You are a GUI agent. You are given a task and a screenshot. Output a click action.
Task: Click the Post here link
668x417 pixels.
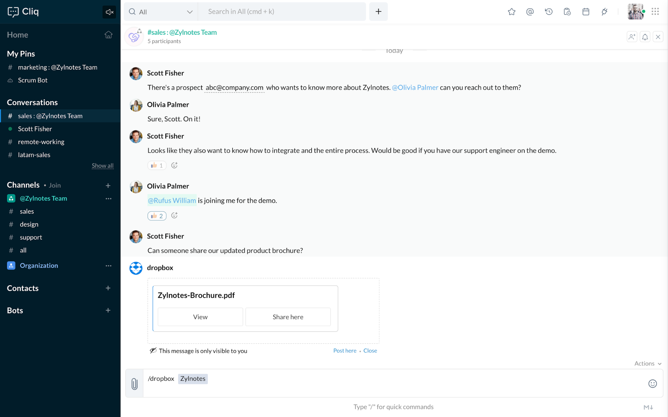pos(345,351)
